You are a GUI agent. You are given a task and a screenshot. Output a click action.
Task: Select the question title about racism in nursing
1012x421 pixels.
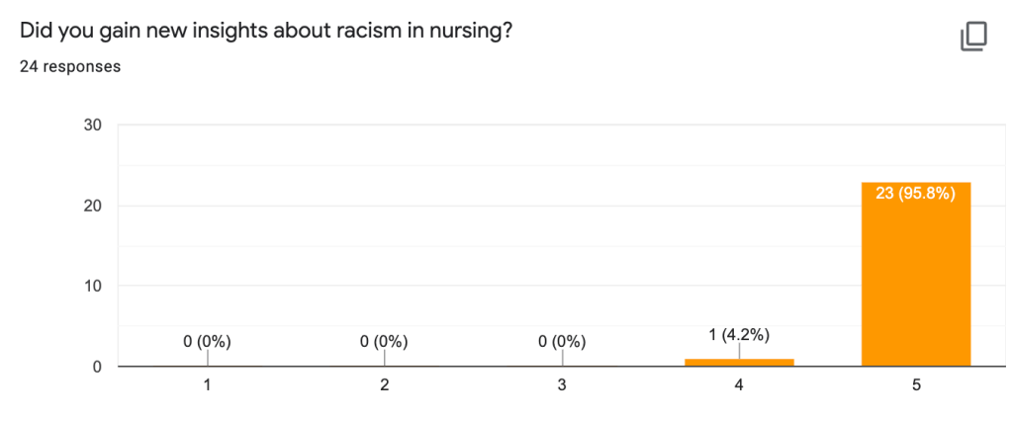pos(265,31)
